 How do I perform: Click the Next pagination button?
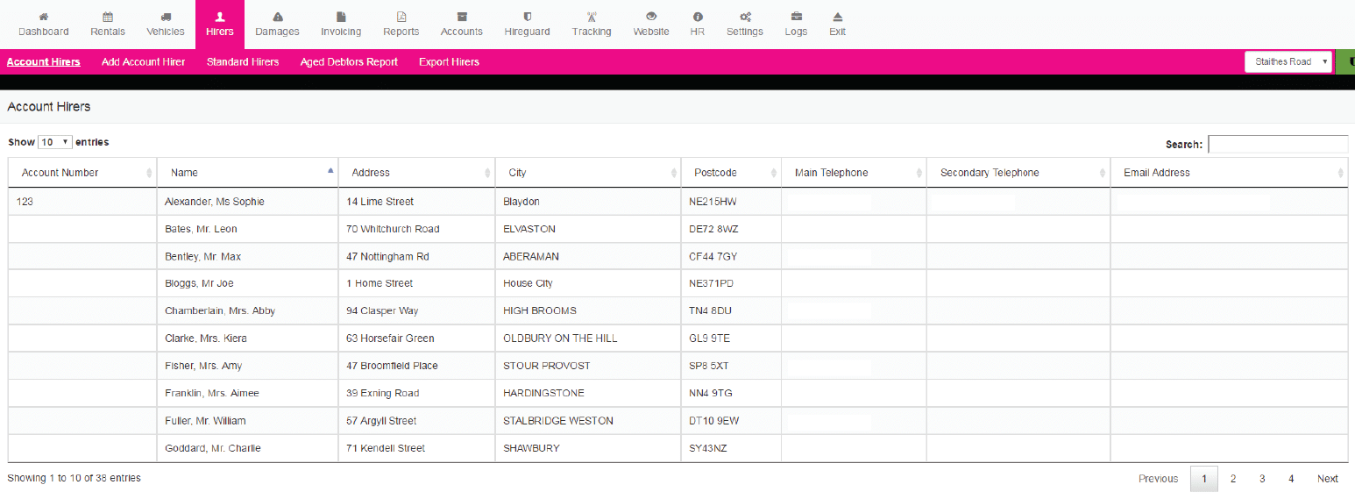tap(1327, 479)
